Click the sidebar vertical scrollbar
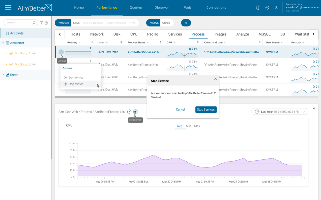The width and height of the screenshot is (321, 200). point(51,88)
